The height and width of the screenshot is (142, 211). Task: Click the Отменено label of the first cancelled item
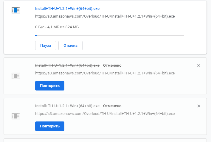coord(112,65)
